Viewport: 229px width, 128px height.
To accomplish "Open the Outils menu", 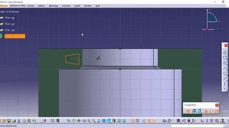I will (x=77, y=6).
